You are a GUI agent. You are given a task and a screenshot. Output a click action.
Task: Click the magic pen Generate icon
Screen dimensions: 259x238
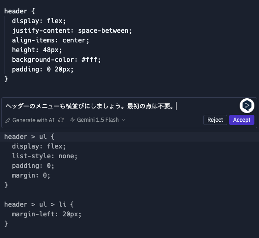click(x=7, y=120)
